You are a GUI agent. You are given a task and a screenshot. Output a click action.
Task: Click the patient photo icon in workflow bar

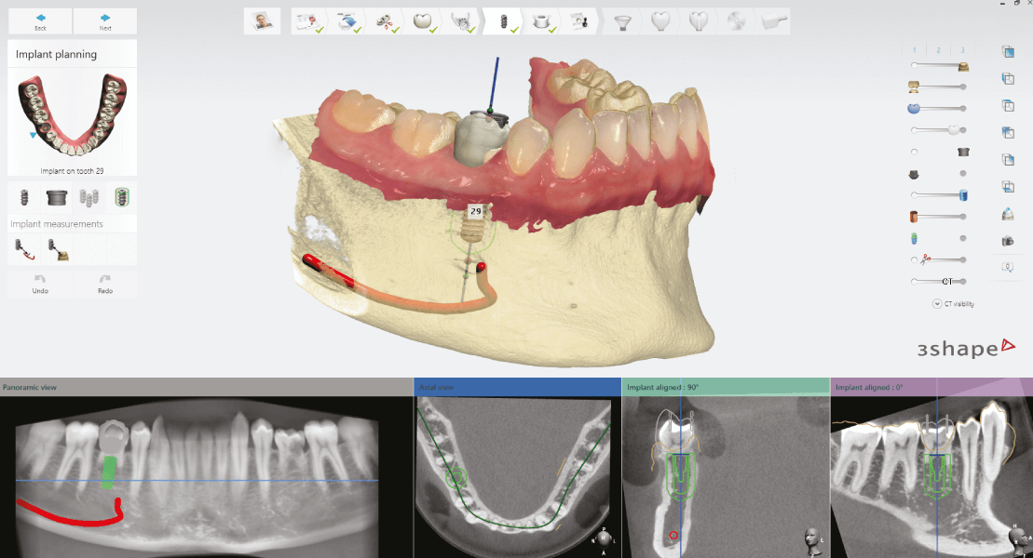[x=262, y=21]
